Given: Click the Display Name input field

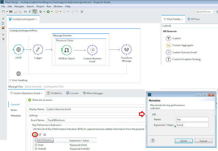Looking at the screenshot, I should coord(95,109).
